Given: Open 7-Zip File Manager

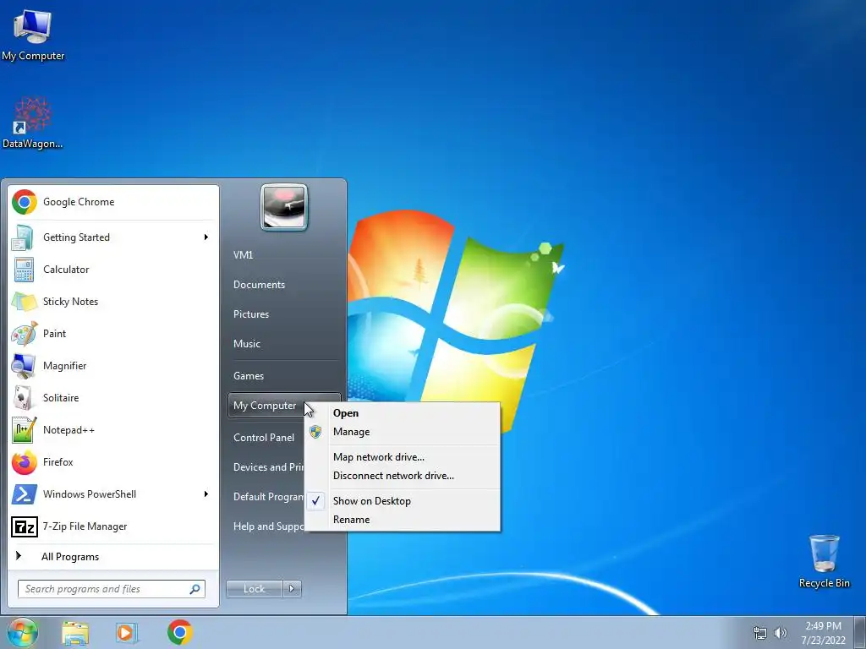Looking at the screenshot, I should pos(112,526).
